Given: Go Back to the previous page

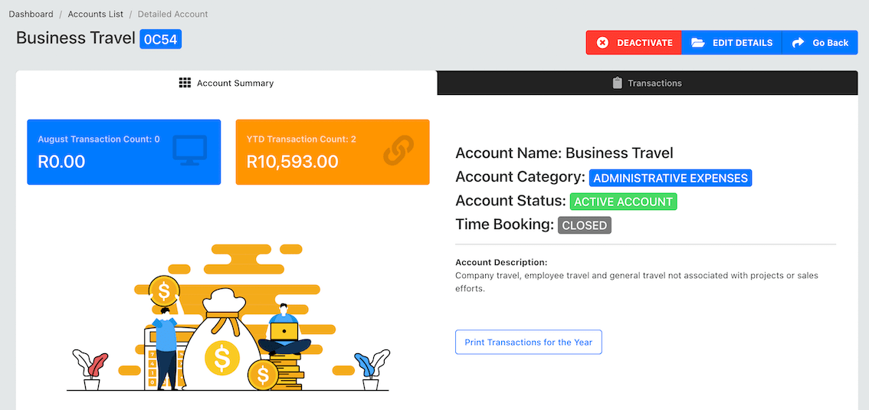Looking at the screenshot, I should click(820, 43).
